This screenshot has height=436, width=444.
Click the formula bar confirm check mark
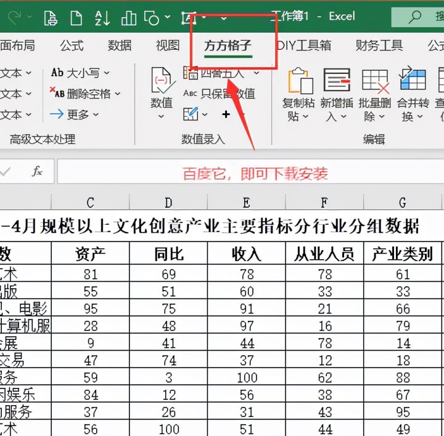[6, 171]
